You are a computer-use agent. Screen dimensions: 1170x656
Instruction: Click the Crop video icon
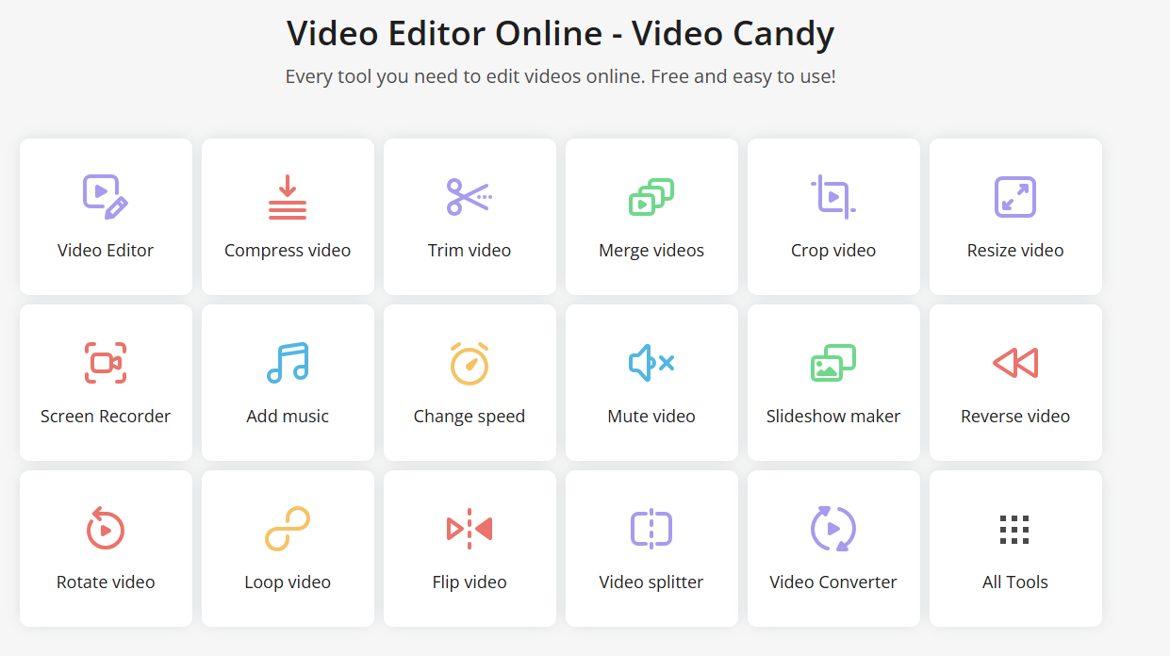(833, 197)
